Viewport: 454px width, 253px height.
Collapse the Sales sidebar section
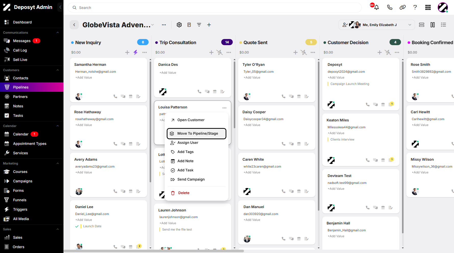[58, 229]
